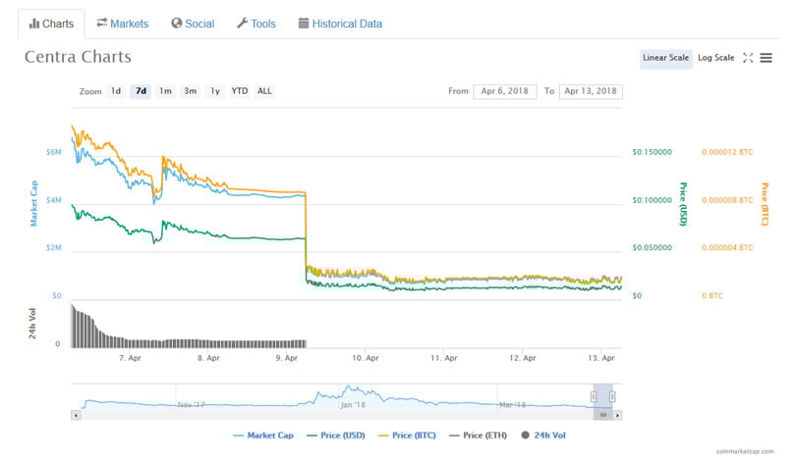
Task: Set zoom range to 1m
Action: coord(166,91)
